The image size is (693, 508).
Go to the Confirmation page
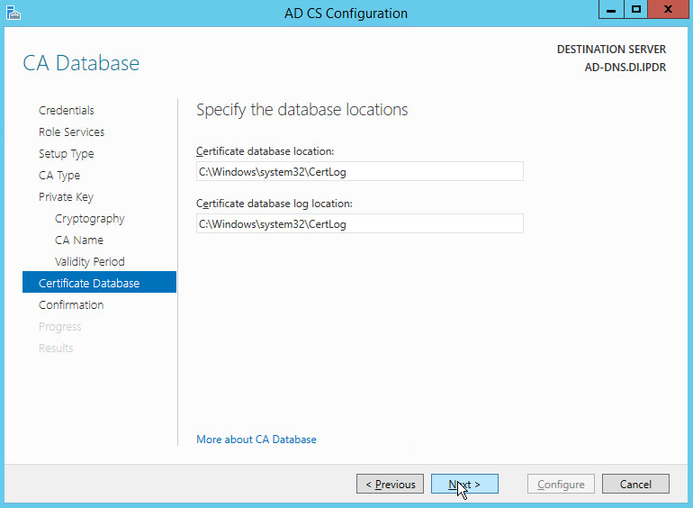click(x=71, y=305)
